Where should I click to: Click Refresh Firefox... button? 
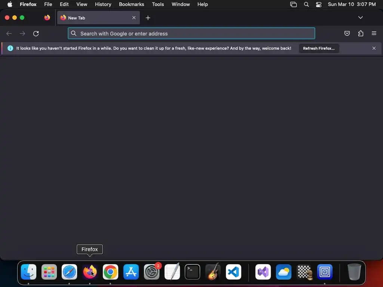319,48
